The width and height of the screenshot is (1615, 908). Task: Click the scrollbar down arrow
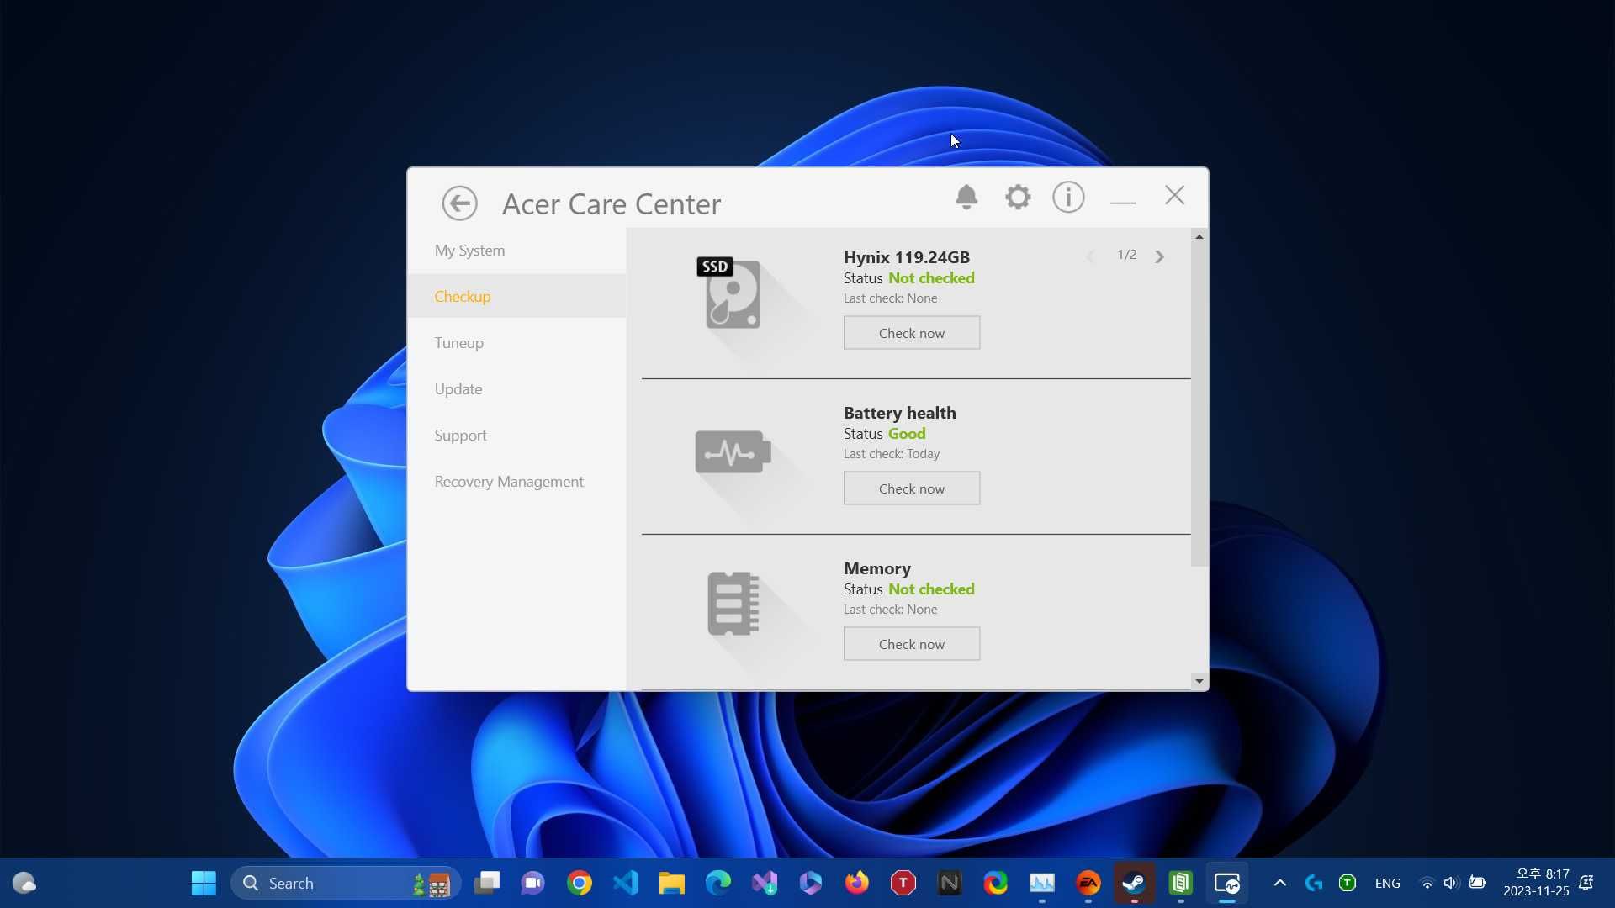(1199, 681)
